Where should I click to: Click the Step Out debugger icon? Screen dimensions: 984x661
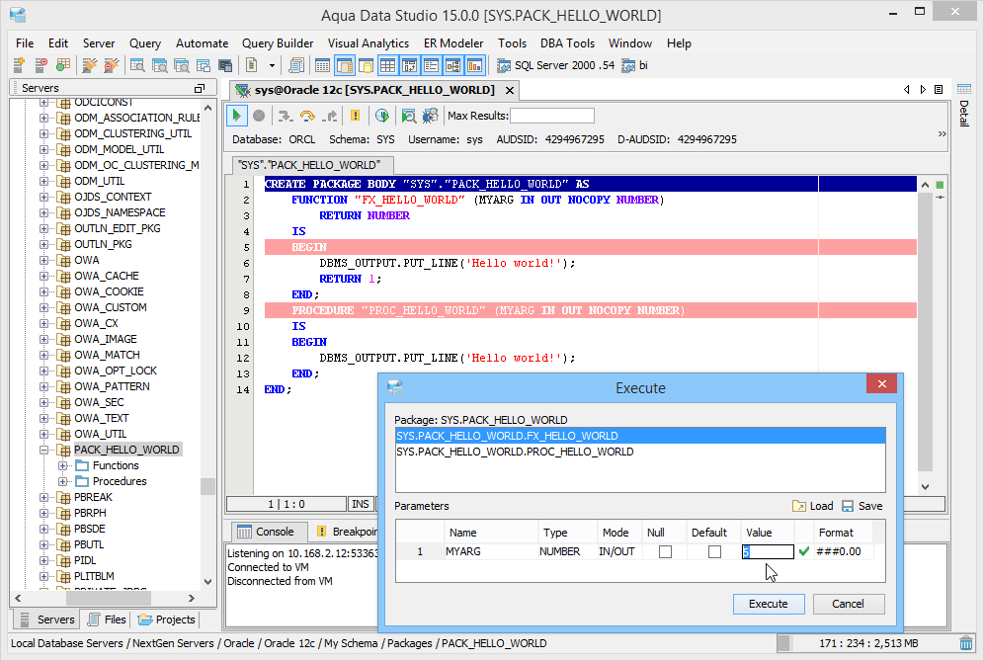329,116
